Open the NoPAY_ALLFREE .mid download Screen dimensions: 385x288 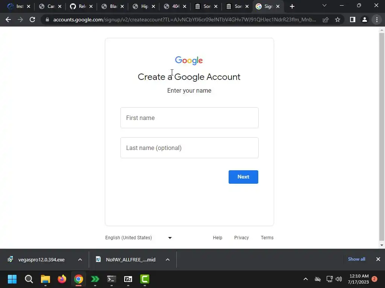(126, 259)
